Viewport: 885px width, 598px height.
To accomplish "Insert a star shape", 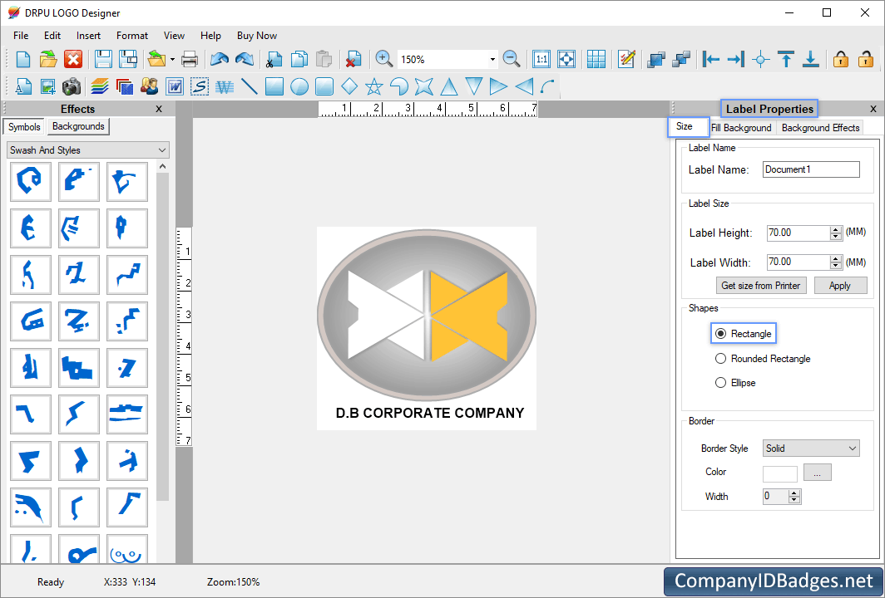I will pos(373,86).
